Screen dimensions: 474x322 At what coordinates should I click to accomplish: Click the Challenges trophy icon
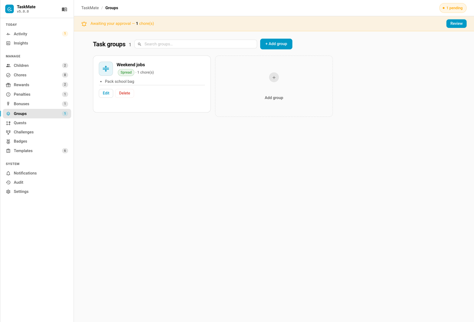(x=8, y=132)
